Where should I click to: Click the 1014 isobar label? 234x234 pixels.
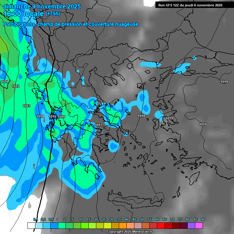pyautogui.click(x=40, y=116)
